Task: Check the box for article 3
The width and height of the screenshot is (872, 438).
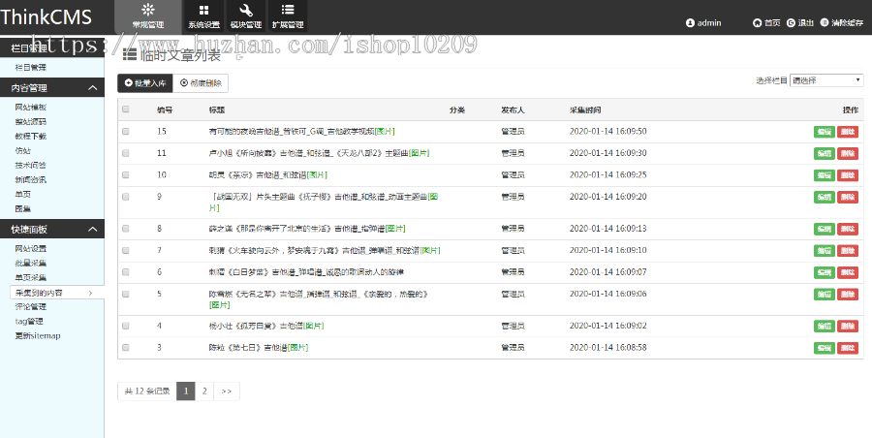Action: 126,347
